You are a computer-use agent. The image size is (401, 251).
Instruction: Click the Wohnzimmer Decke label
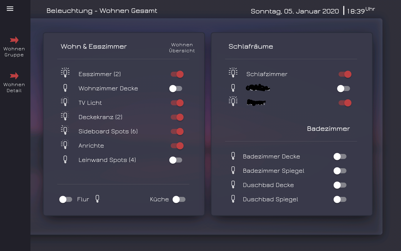coord(108,88)
